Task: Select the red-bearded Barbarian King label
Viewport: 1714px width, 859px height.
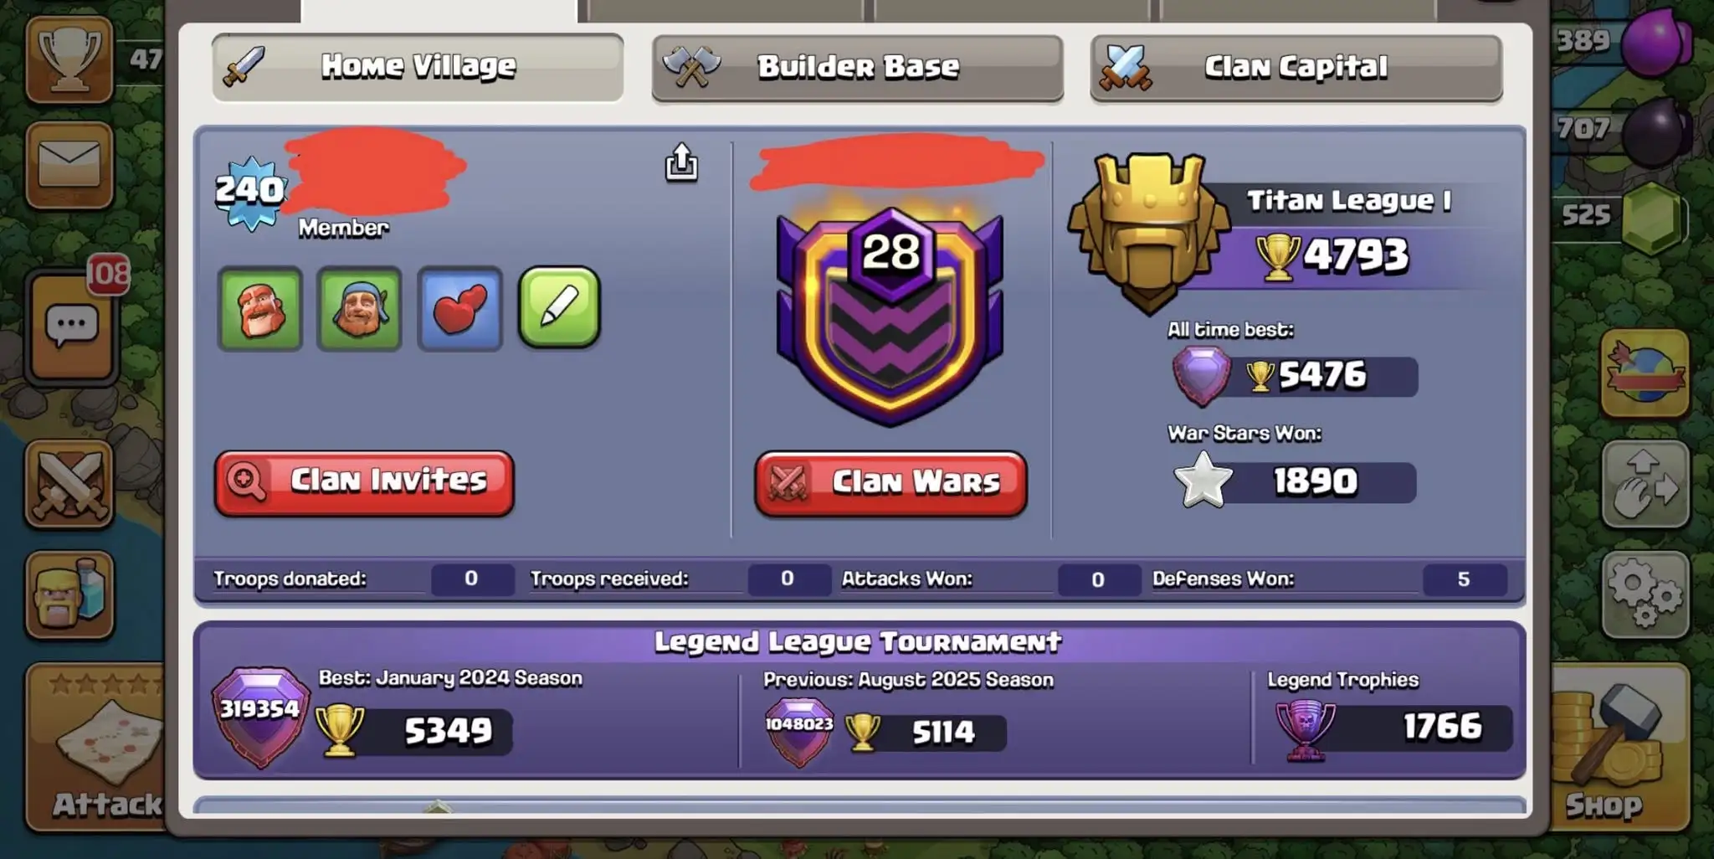Action: [260, 309]
